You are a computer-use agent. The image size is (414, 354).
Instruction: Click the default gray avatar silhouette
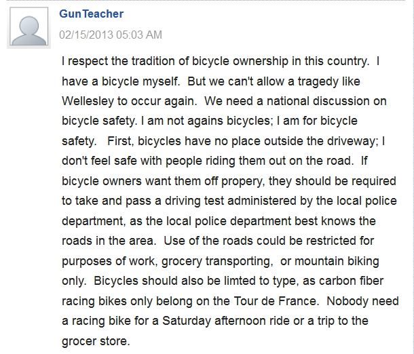click(29, 26)
